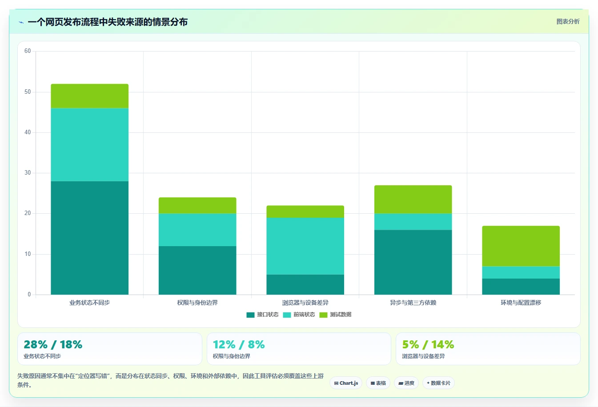This screenshot has height=407, width=598.
Task: Click the 接口状态 legend label
Action: click(x=268, y=315)
